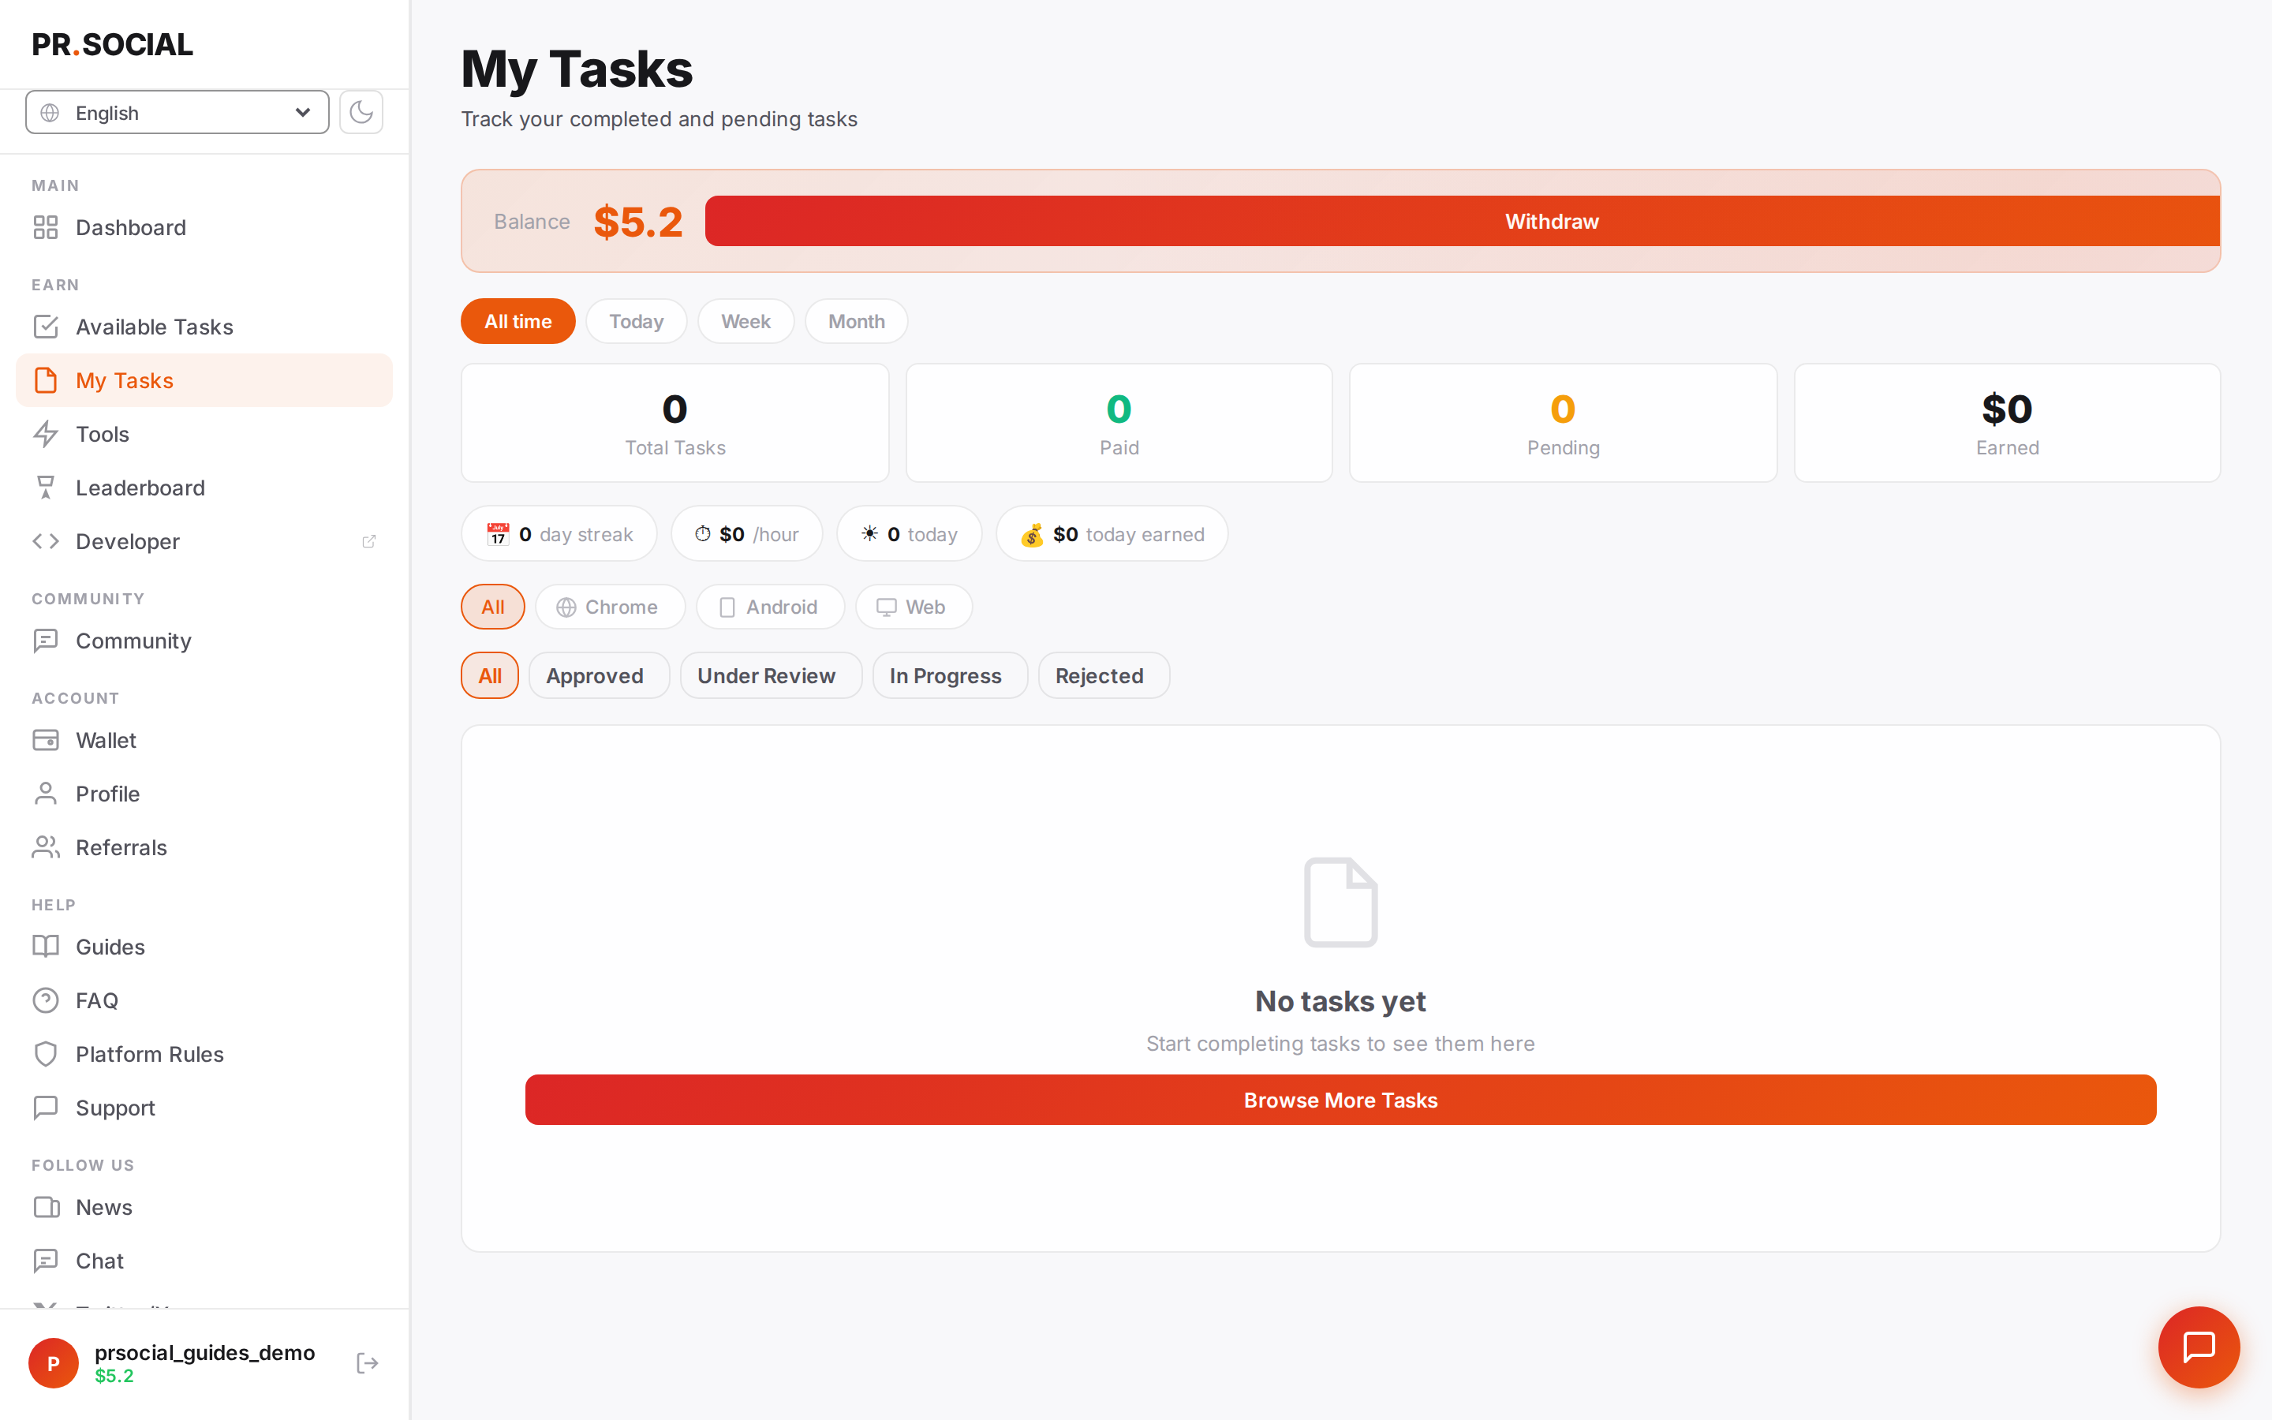The height and width of the screenshot is (1420, 2272).
Task: Filter tasks by Web platform
Action: [x=914, y=607]
